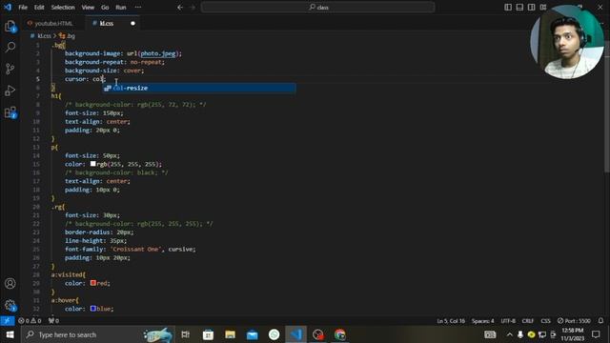Toggle the secondary side bar layout icon
The height and width of the screenshot is (343, 610).
pyautogui.click(x=532, y=7)
